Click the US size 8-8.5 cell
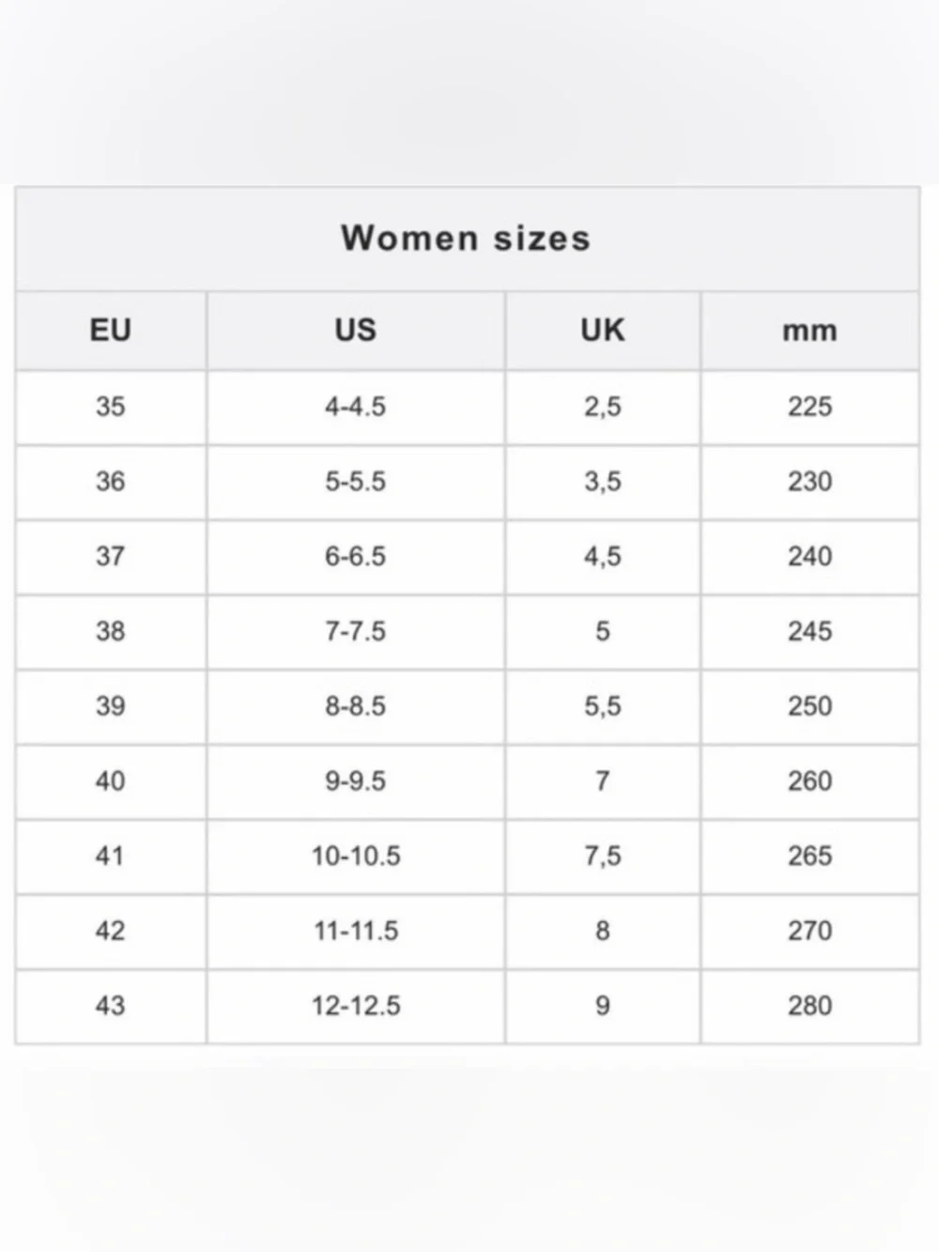The height and width of the screenshot is (1252, 939). (x=356, y=706)
